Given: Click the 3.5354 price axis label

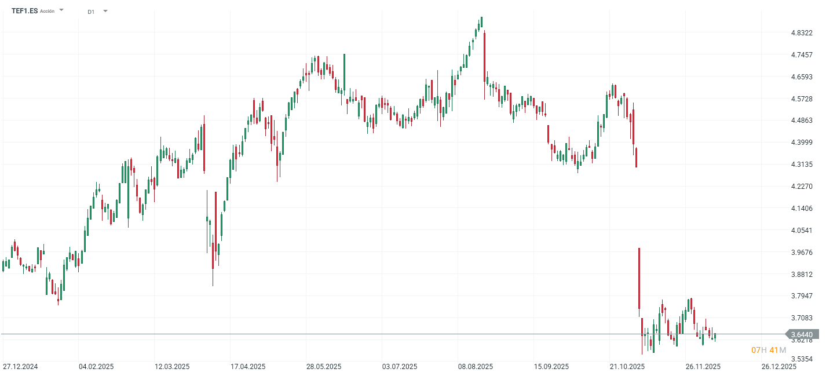Looking at the screenshot, I should point(801,359).
